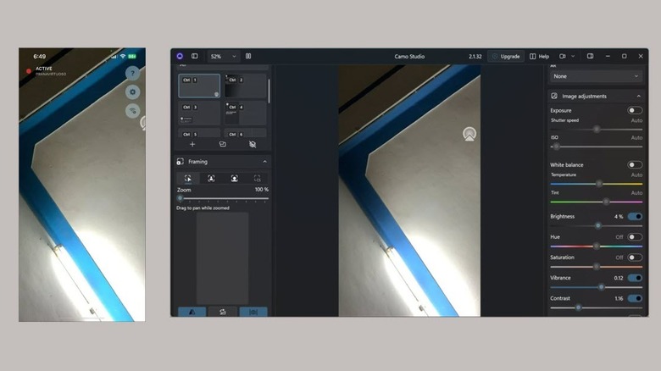
Task: Turn on the White balance switch
Action: pos(634,164)
